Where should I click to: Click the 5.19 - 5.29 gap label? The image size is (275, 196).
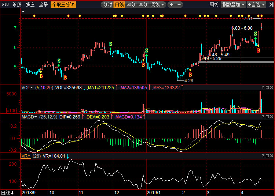(x=211, y=59)
